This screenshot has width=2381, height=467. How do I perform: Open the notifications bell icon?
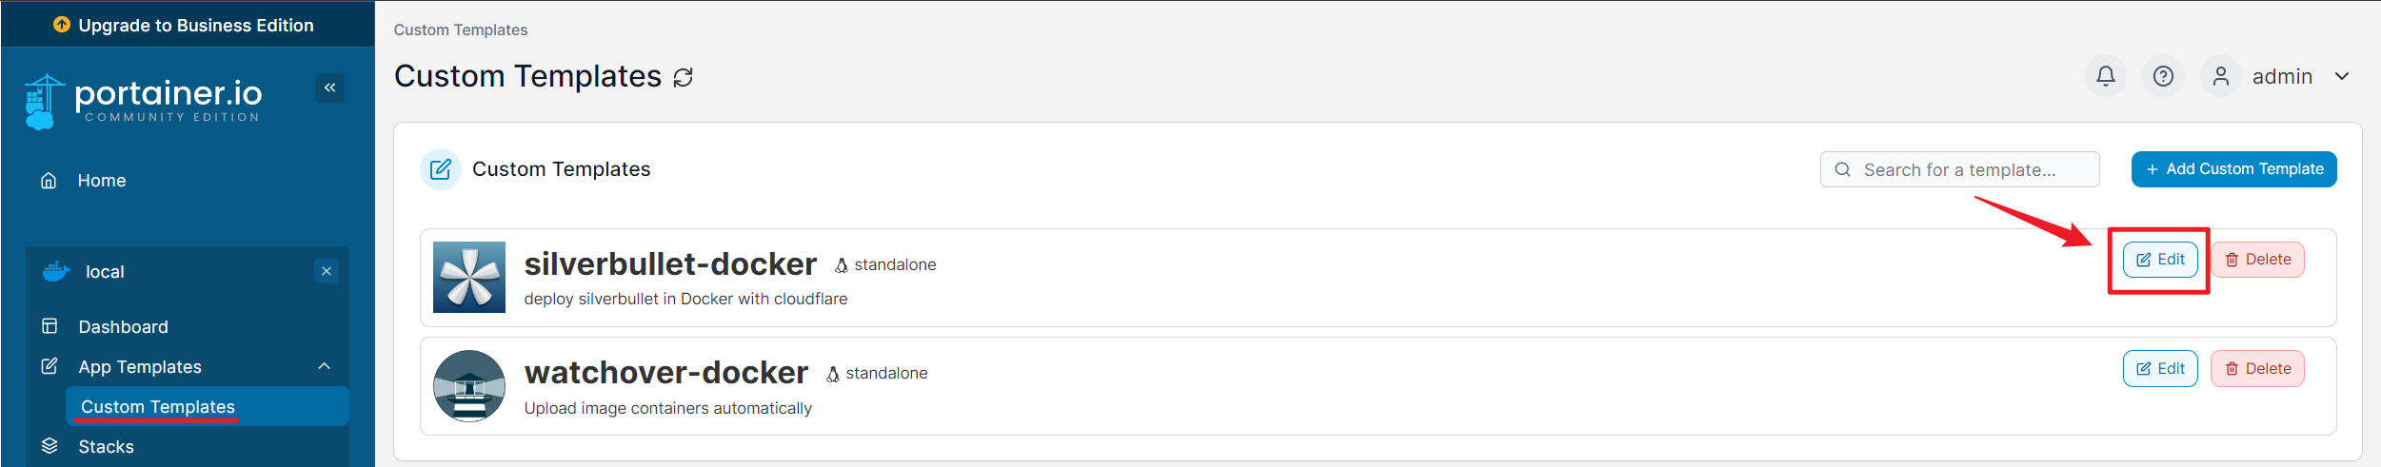[2105, 76]
